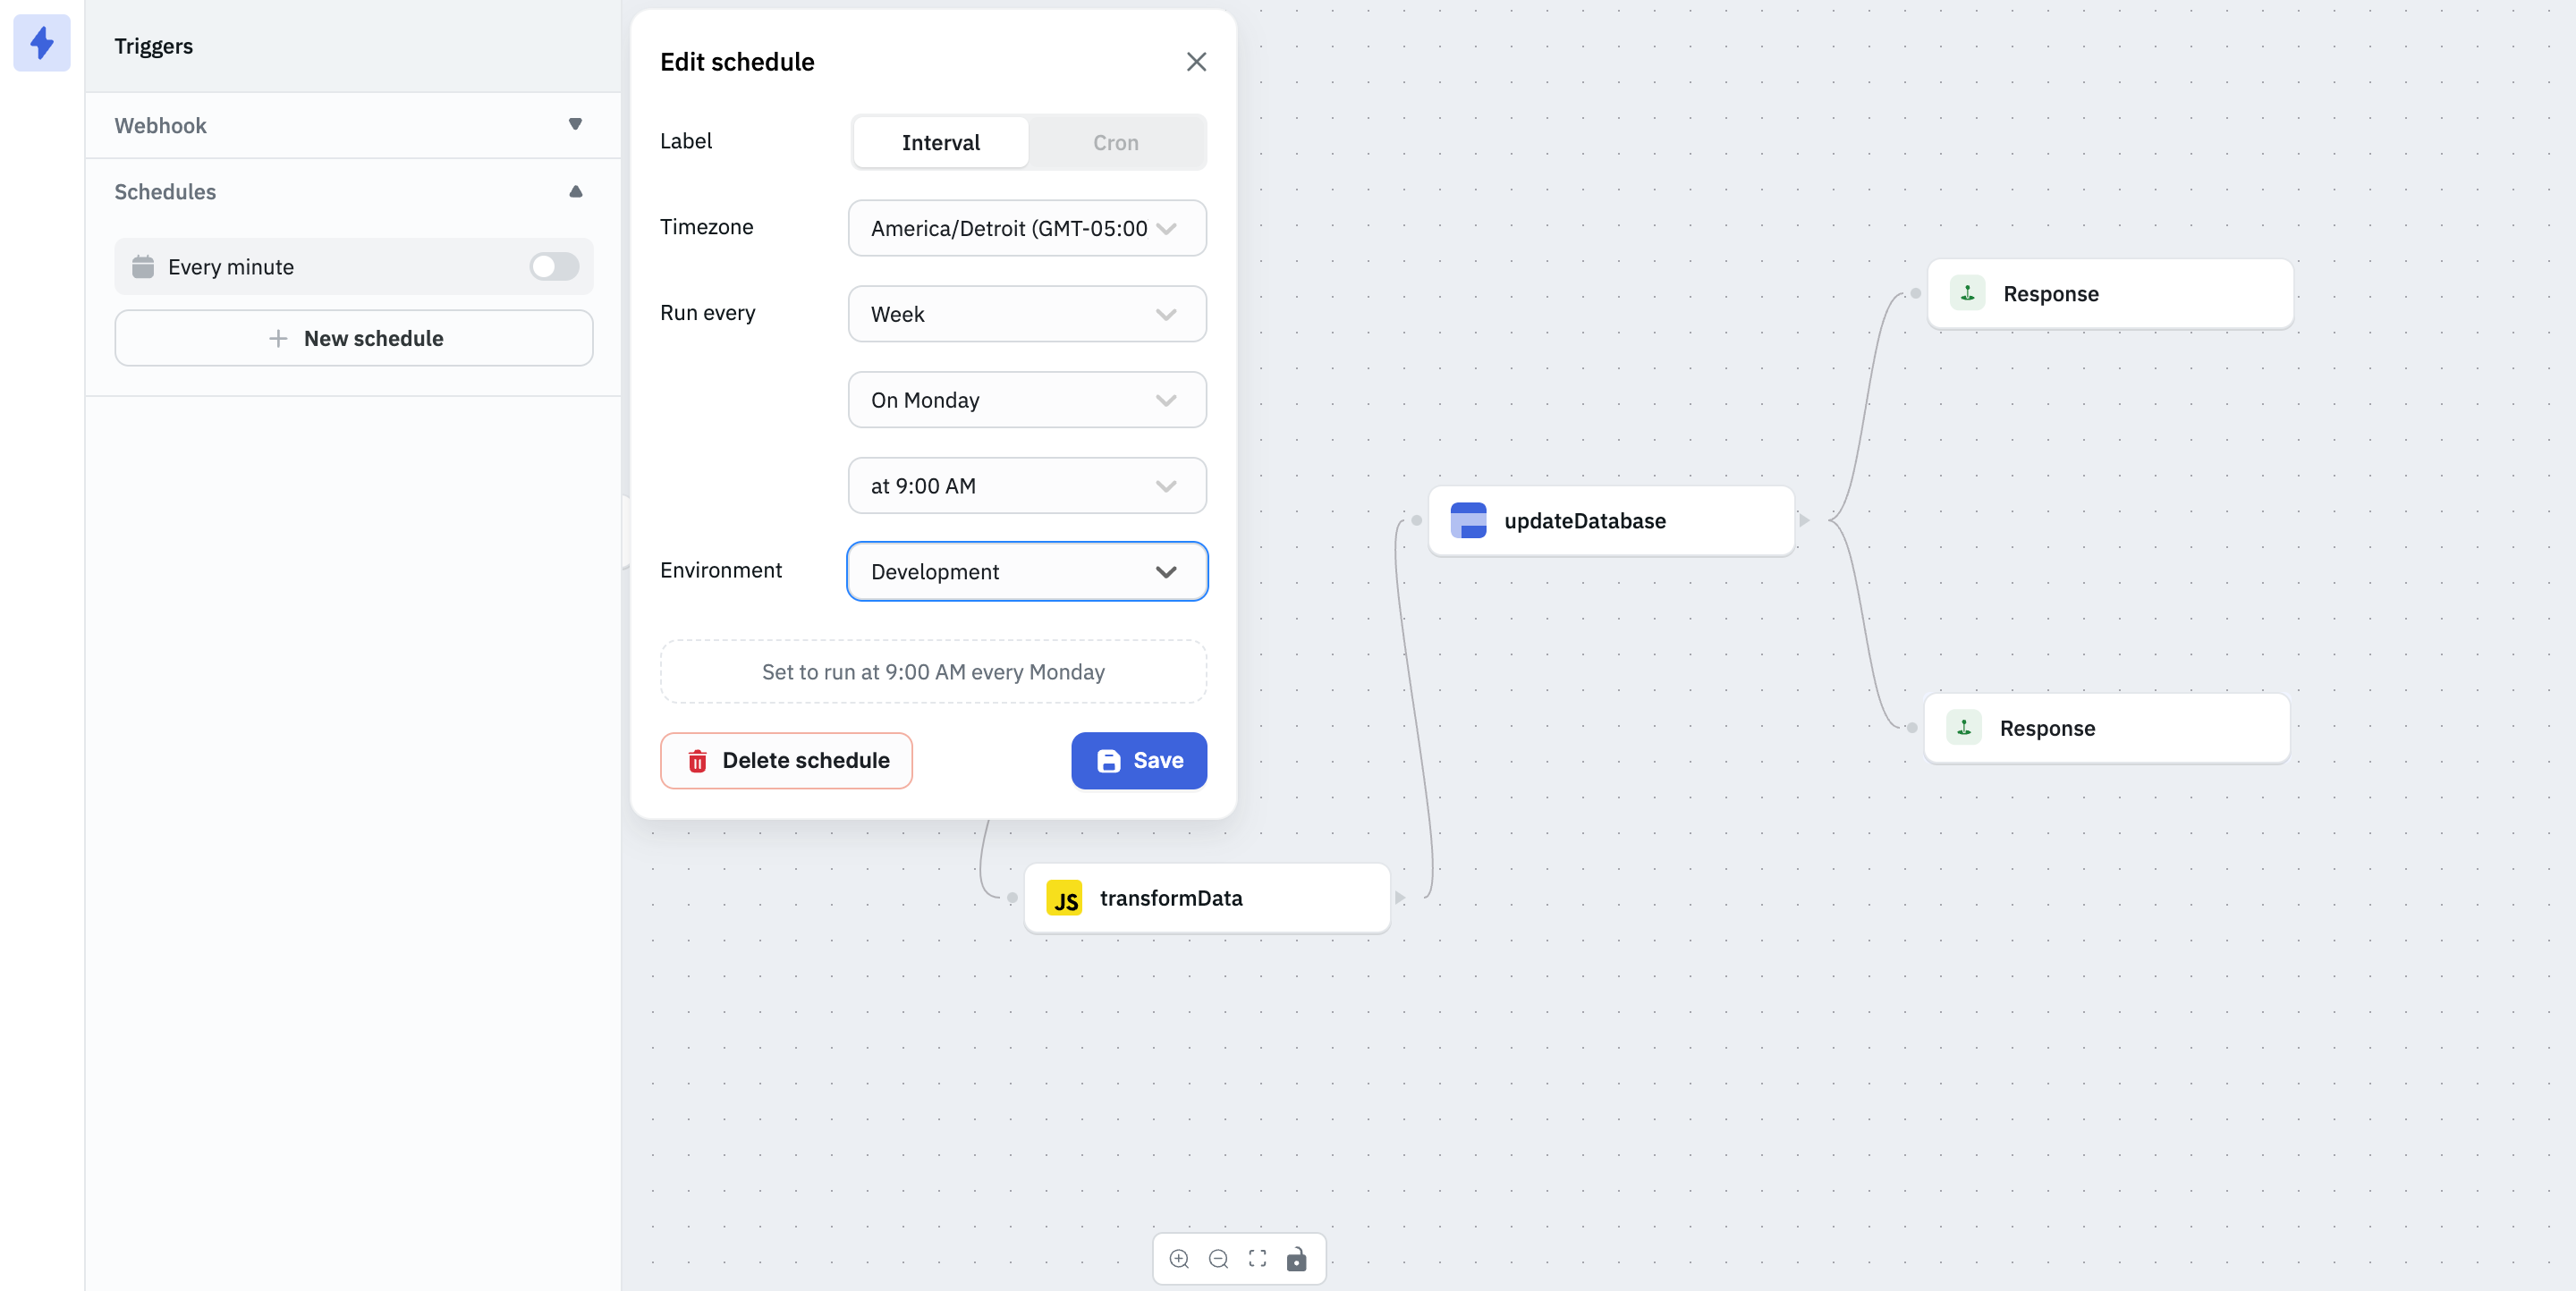Click the New schedule input field
This screenshot has width=2576, height=1291.
coord(354,338)
